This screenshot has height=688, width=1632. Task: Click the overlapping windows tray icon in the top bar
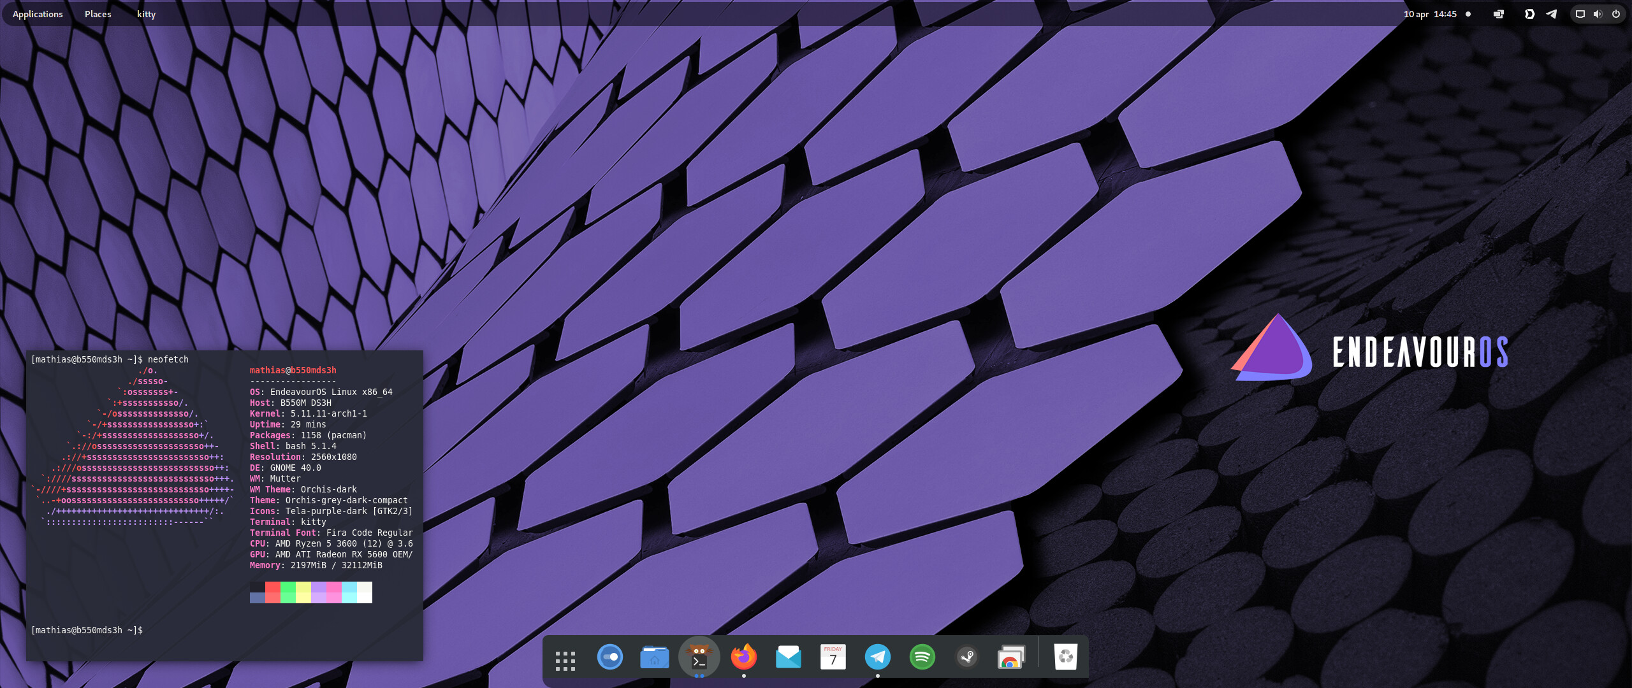click(x=1499, y=14)
